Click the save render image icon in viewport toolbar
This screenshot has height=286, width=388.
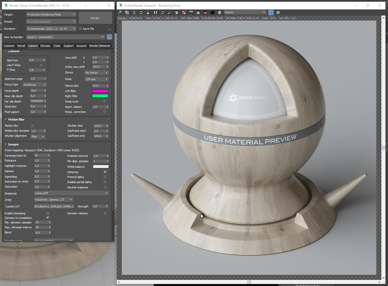coord(120,12)
